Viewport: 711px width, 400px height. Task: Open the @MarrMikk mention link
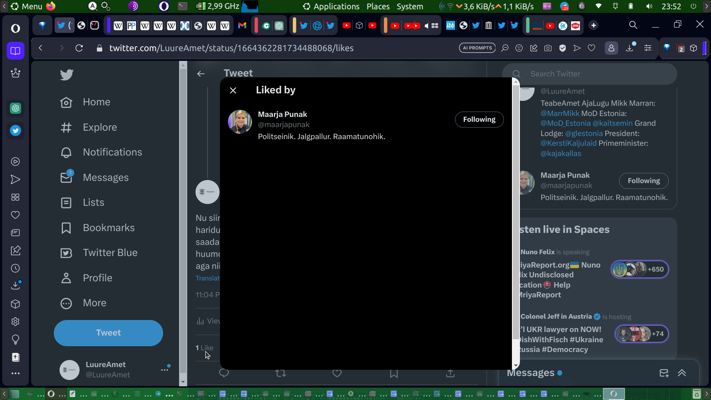(x=560, y=113)
